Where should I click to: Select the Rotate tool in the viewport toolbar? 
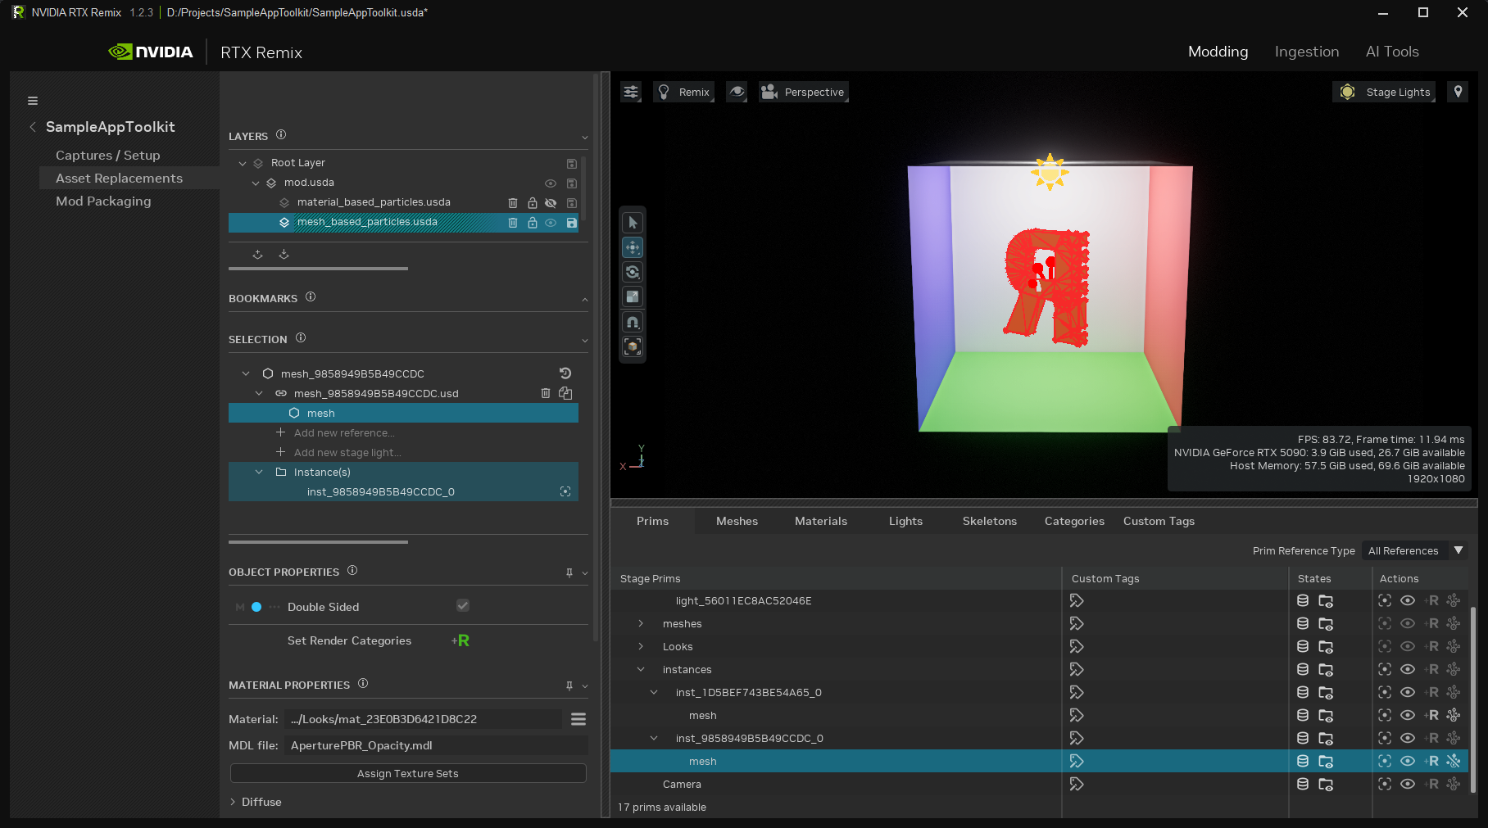[x=632, y=271]
